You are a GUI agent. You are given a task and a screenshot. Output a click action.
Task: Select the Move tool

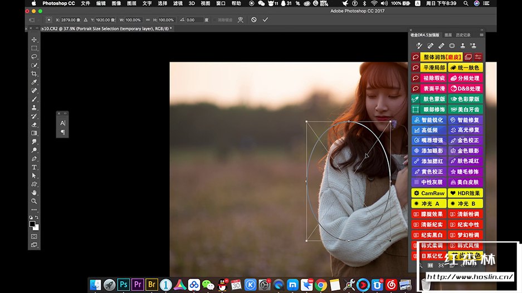(x=34, y=40)
